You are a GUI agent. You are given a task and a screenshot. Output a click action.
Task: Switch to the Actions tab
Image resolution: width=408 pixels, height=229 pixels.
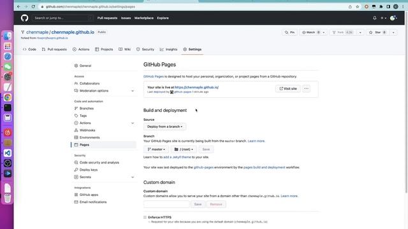click(x=81, y=50)
